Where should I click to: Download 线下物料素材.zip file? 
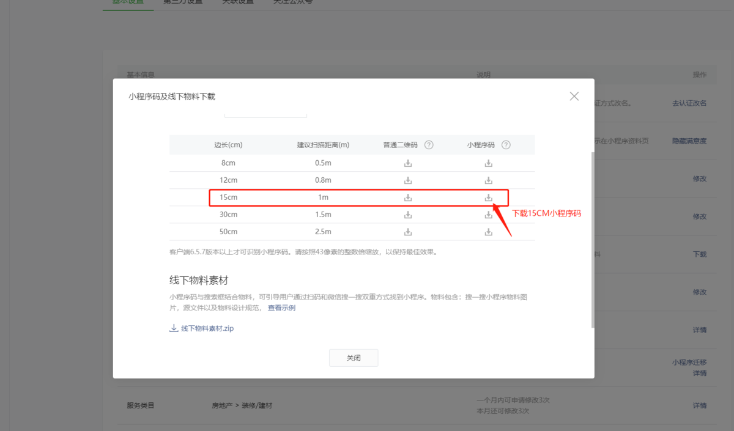[x=202, y=328]
